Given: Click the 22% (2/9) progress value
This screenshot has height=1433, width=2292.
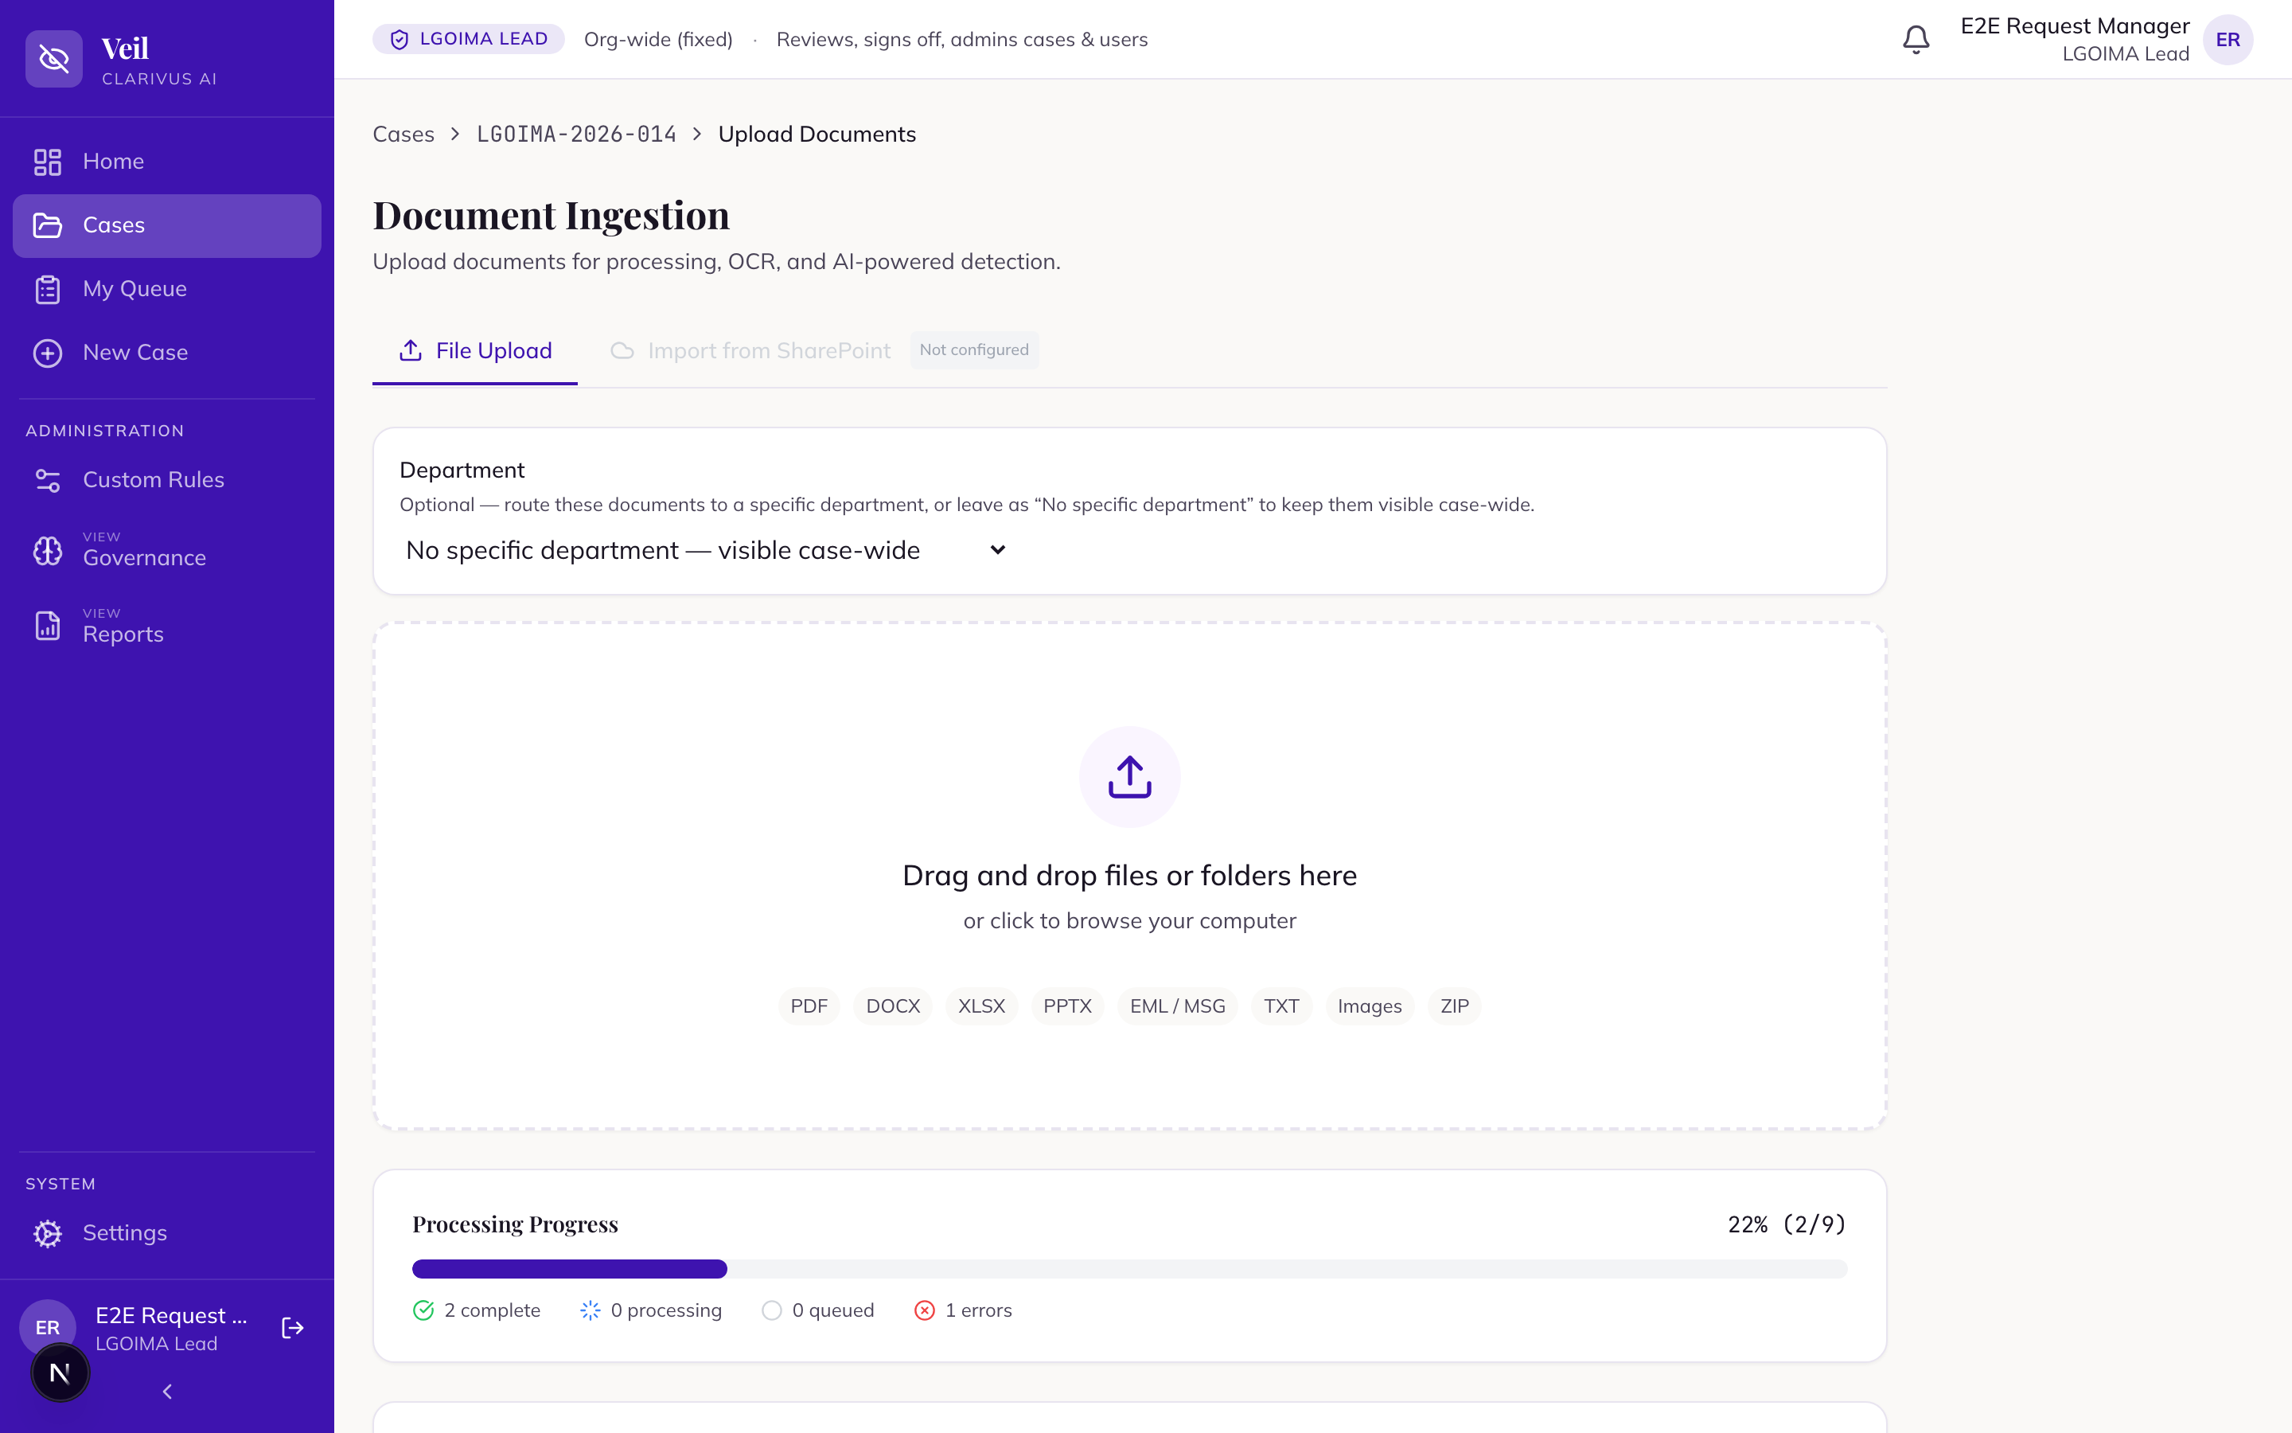Looking at the screenshot, I should click(x=1787, y=1224).
